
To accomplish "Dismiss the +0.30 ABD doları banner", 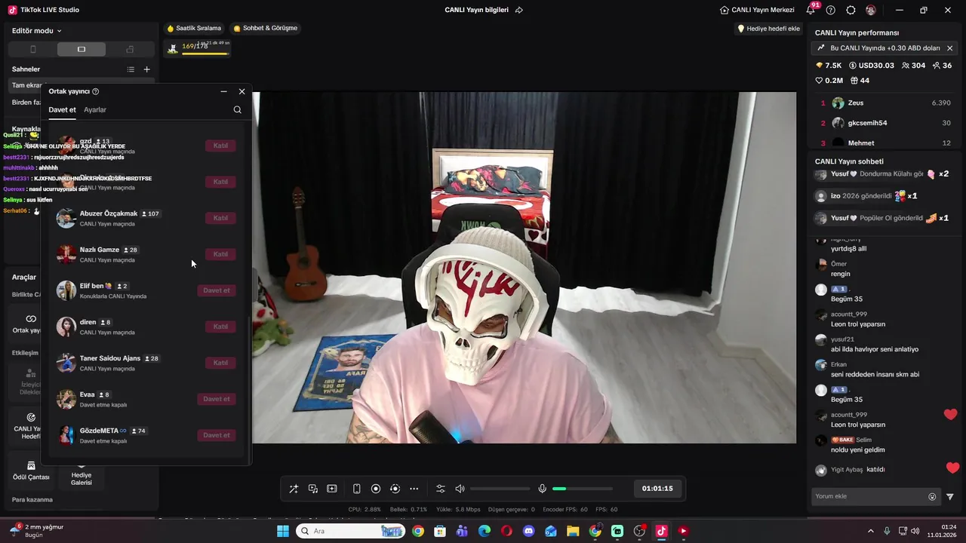I will [x=949, y=48].
